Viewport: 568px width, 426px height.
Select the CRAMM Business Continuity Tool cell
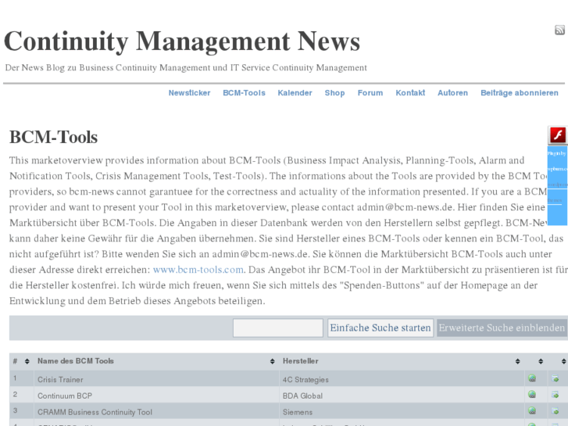click(156, 411)
